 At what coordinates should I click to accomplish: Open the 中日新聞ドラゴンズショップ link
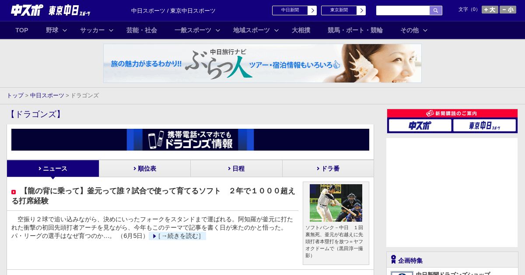tap(453, 273)
